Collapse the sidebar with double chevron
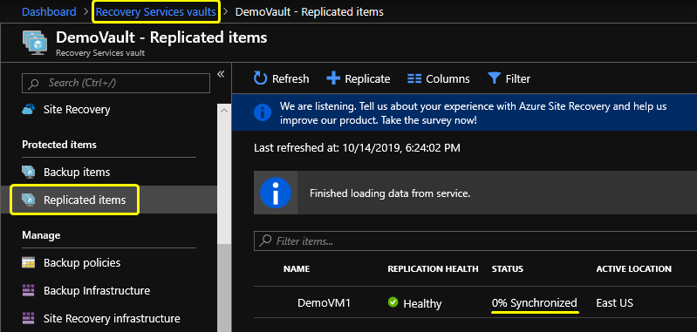Viewport: 697px width, 332px height. tap(221, 74)
